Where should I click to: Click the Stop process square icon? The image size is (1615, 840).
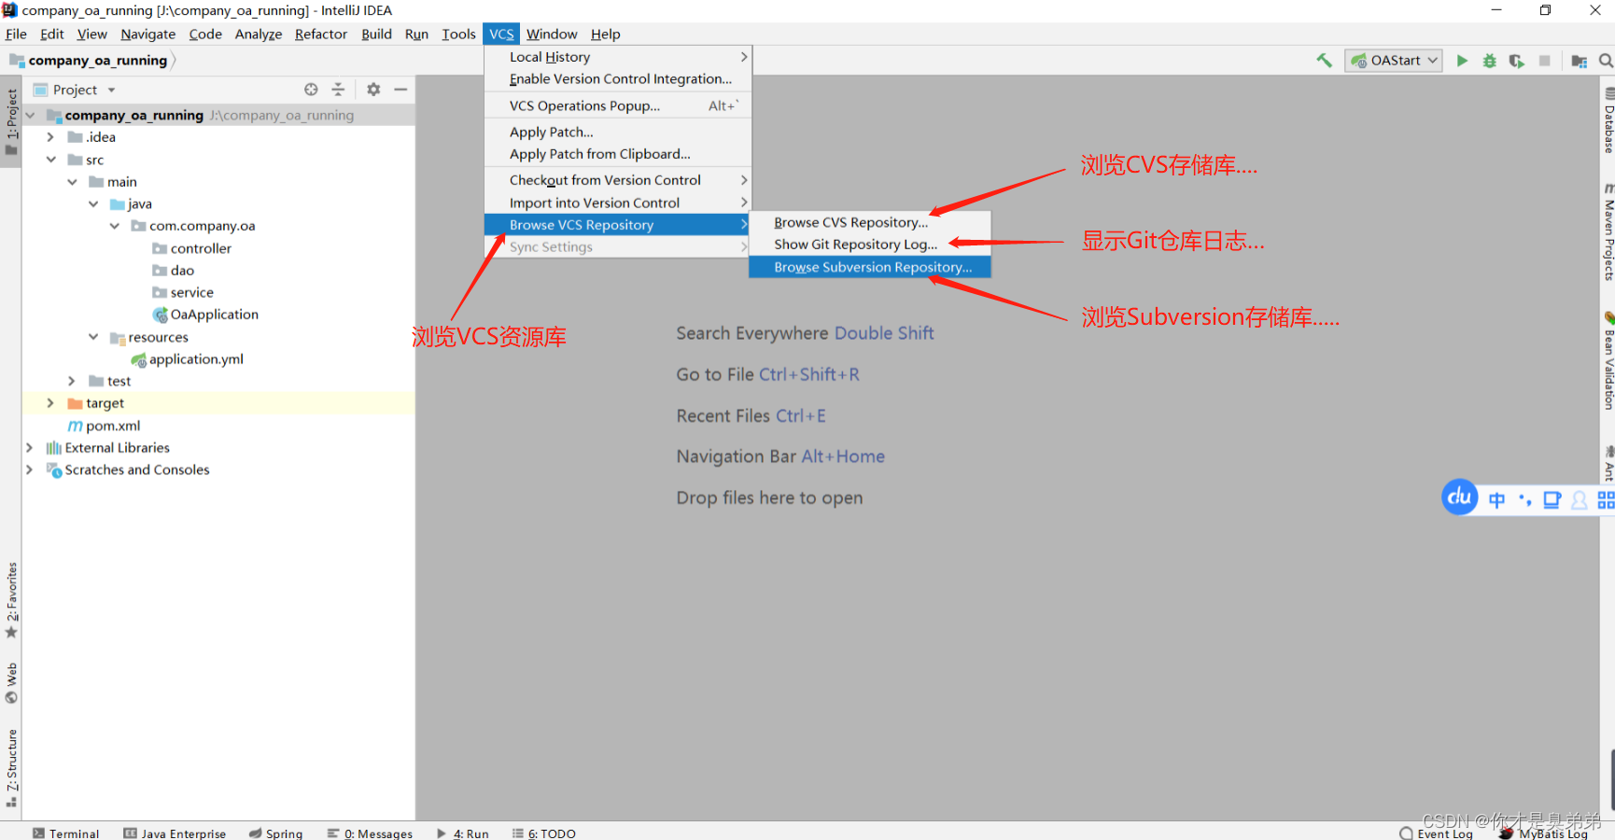[1545, 61]
